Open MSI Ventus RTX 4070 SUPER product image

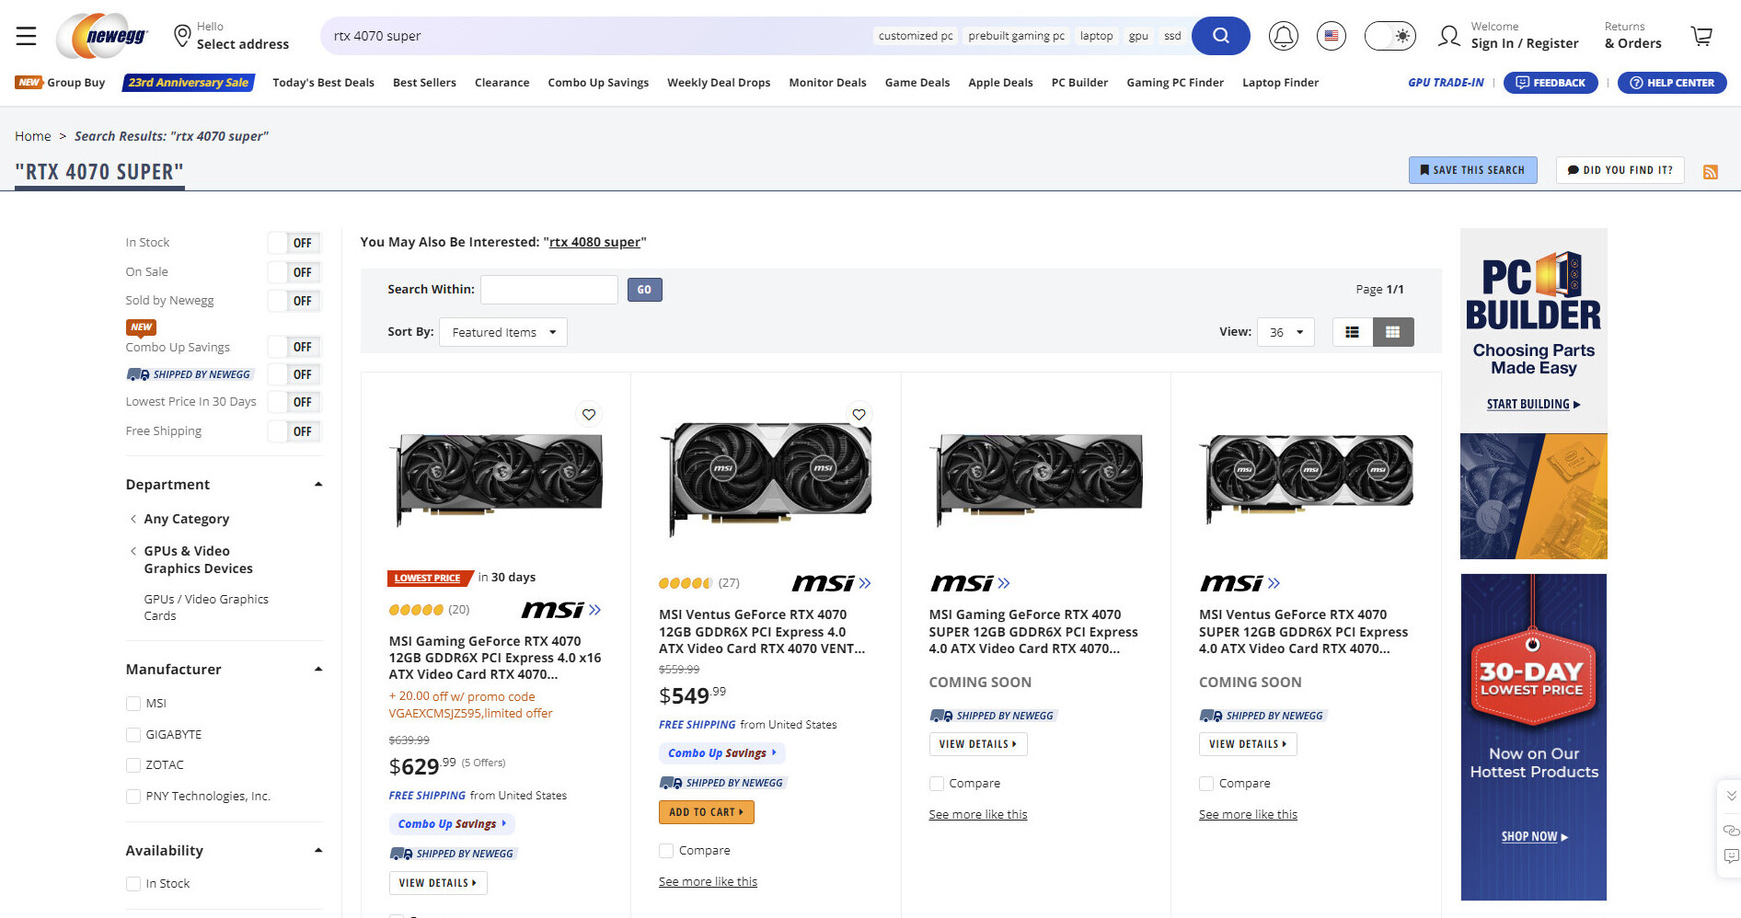[x=1309, y=479]
